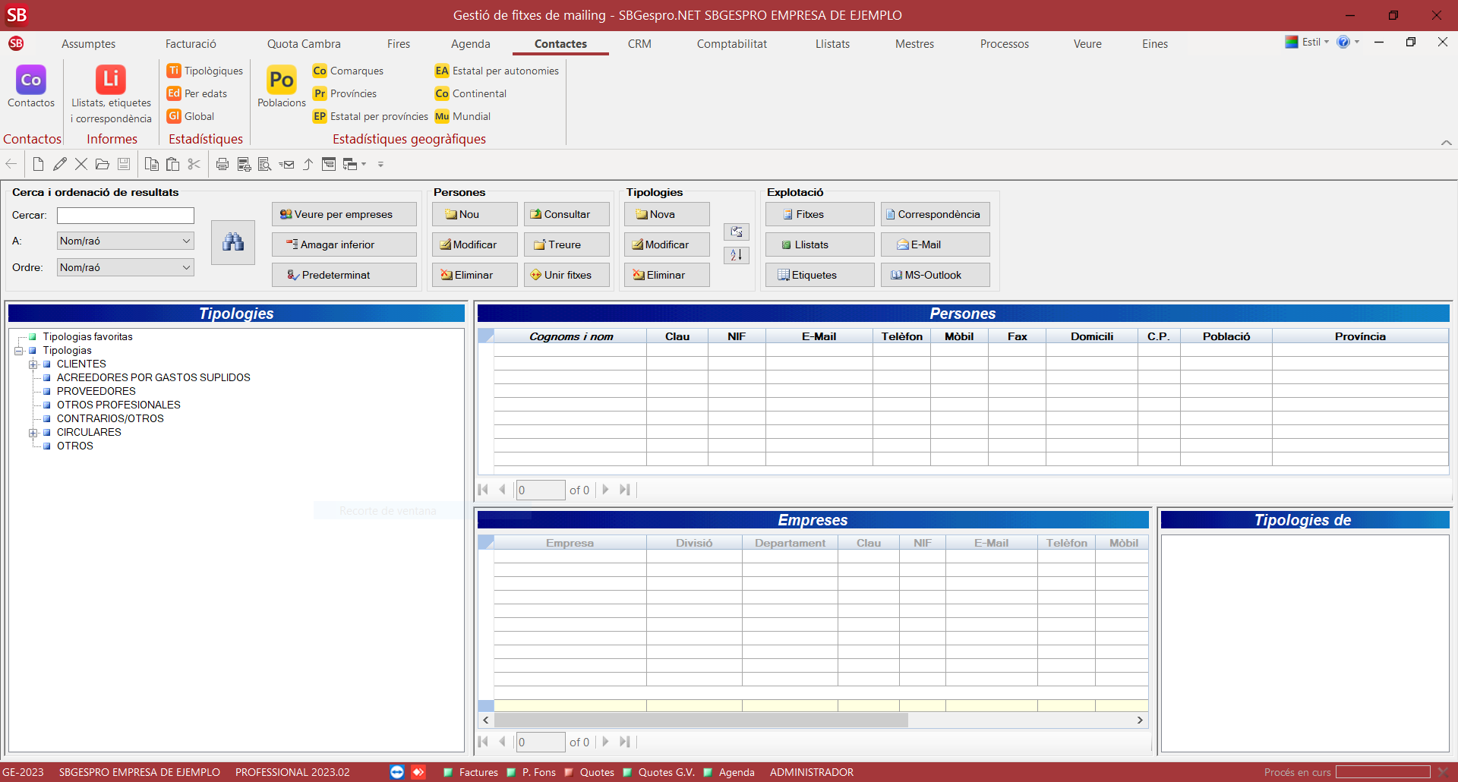
Task: Open the Ordre sorting dropdown
Action: coord(186,267)
